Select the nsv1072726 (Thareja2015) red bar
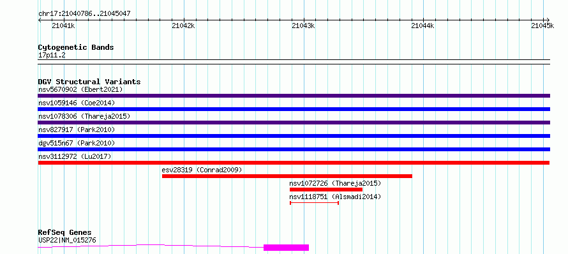Viewport: 568px width, 254px height. pyautogui.click(x=326, y=190)
